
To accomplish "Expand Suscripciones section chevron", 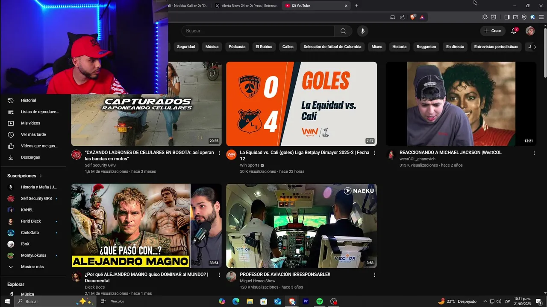I will [x=41, y=176].
